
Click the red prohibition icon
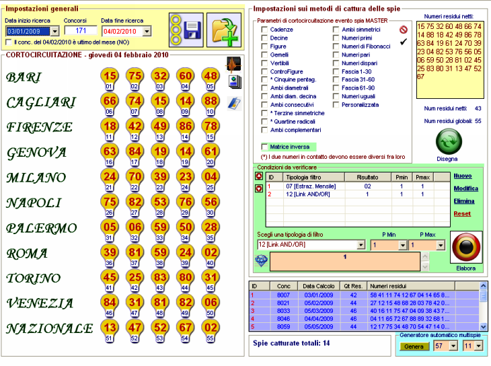point(404,30)
